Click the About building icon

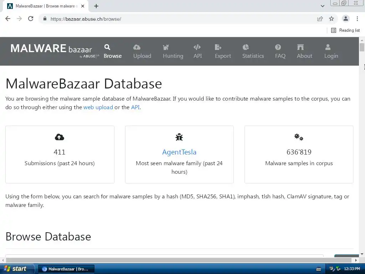coord(300,47)
